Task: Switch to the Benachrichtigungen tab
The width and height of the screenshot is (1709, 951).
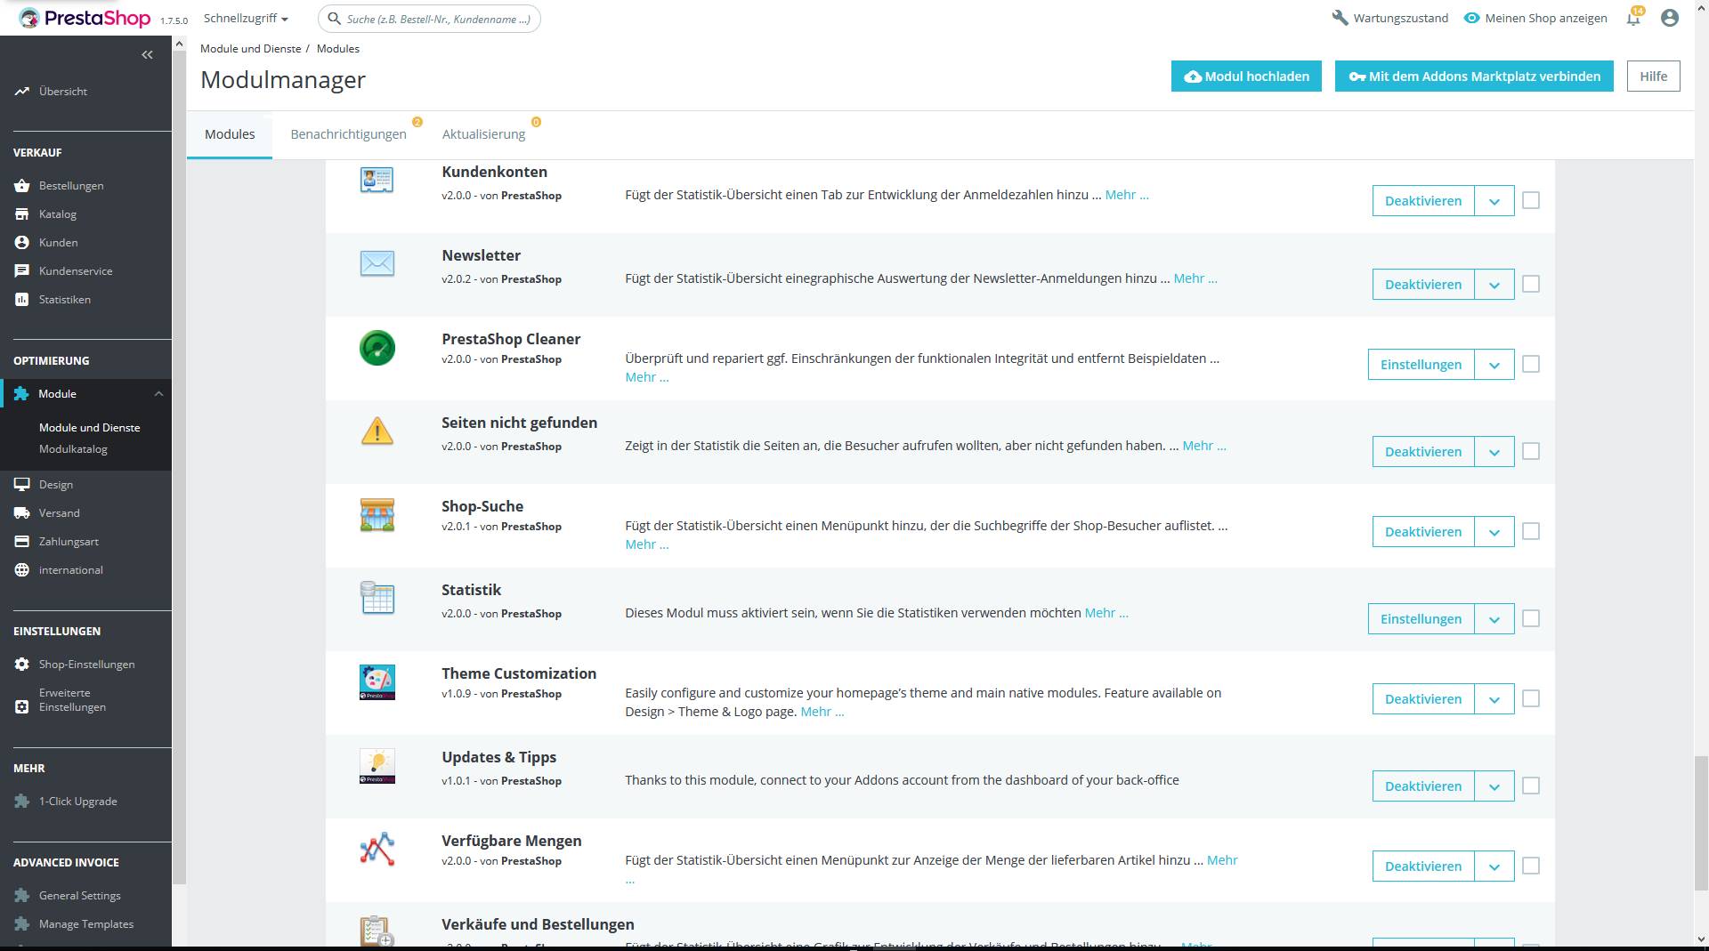Action: (x=348, y=134)
